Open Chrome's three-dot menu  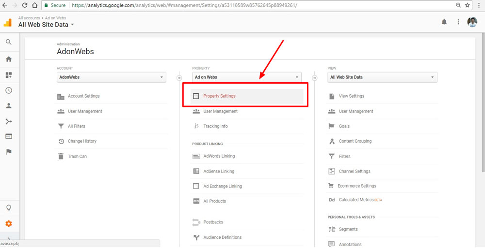pos(479,5)
